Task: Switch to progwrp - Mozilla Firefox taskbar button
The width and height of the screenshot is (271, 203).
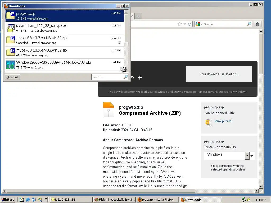Action: [x=157, y=200]
